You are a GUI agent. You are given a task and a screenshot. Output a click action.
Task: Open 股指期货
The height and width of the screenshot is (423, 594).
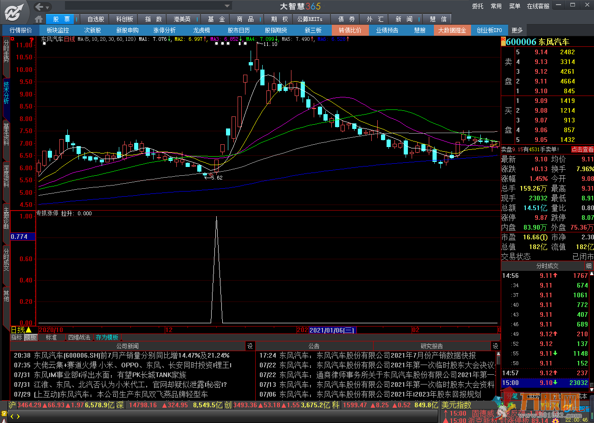276,30
